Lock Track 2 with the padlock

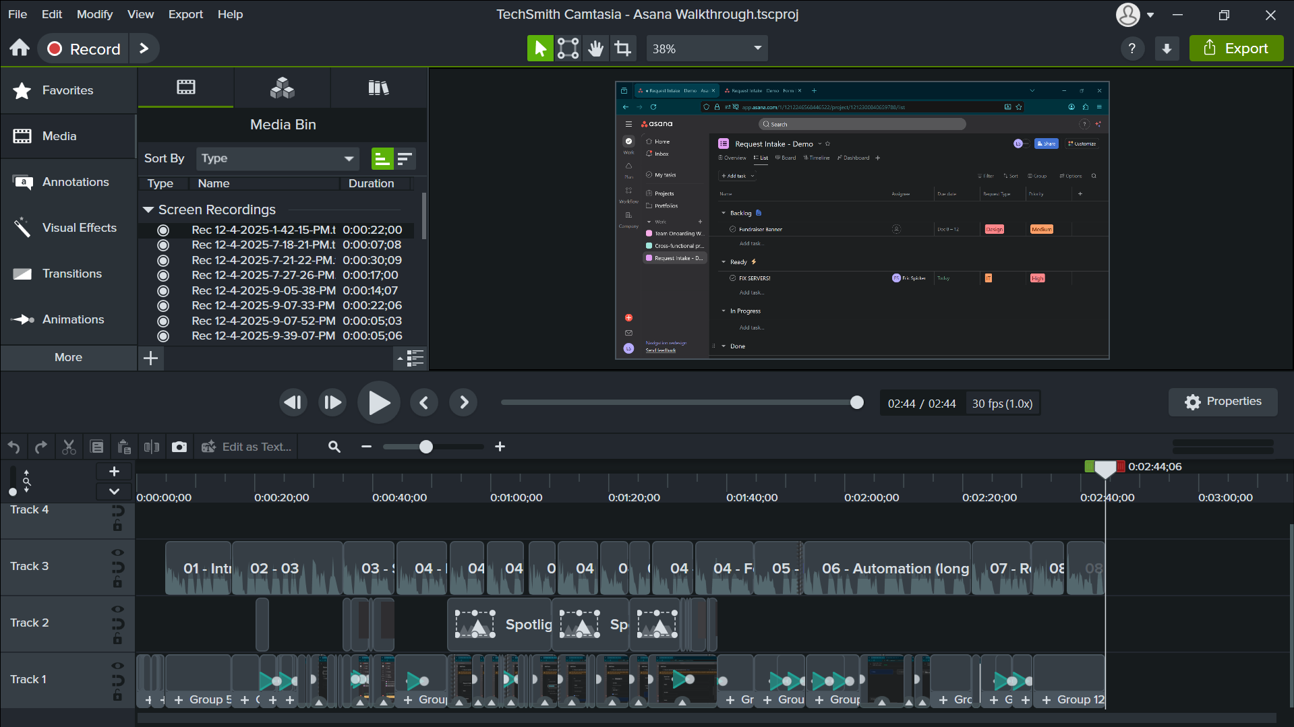117,637
